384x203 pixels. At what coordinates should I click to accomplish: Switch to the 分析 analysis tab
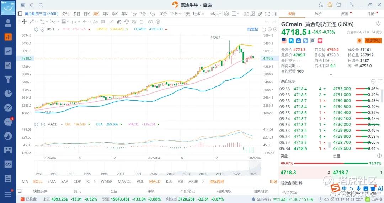(x=318, y=14)
